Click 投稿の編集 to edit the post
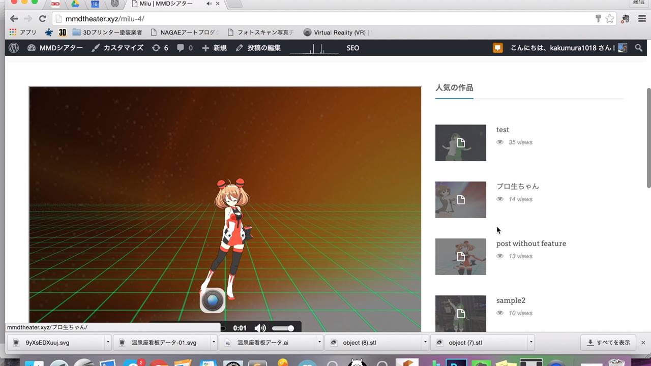This screenshot has height=366, width=651. [x=258, y=48]
